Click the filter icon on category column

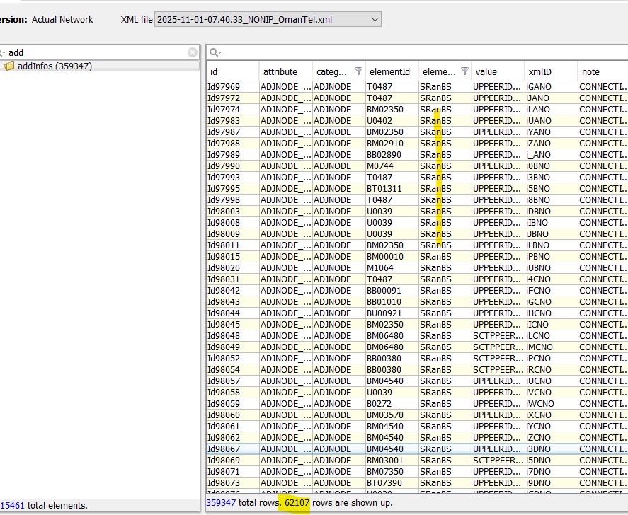click(358, 71)
